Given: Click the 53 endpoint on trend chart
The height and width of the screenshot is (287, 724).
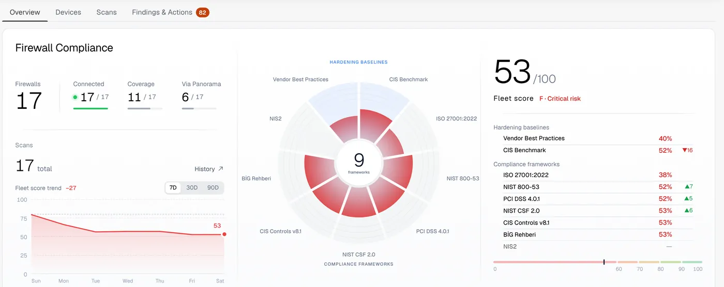Looking at the screenshot, I should pyautogui.click(x=224, y=234).
